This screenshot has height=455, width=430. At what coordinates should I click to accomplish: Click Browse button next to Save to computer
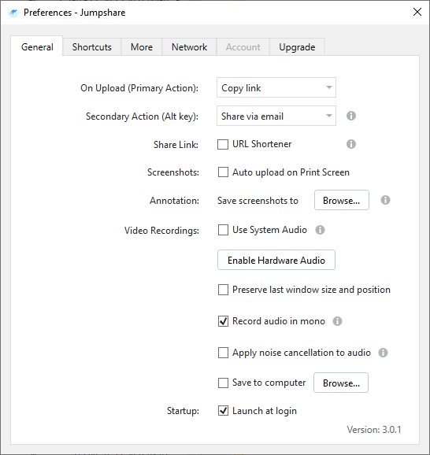click(x=341, y=383)
